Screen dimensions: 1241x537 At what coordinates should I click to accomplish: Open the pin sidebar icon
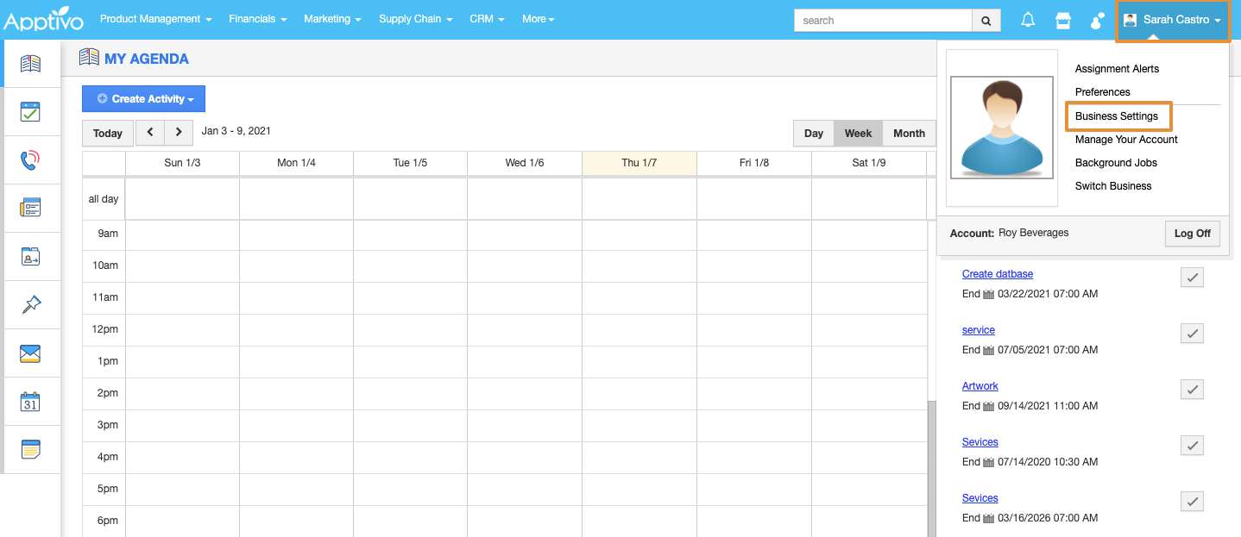pos(31,304)
